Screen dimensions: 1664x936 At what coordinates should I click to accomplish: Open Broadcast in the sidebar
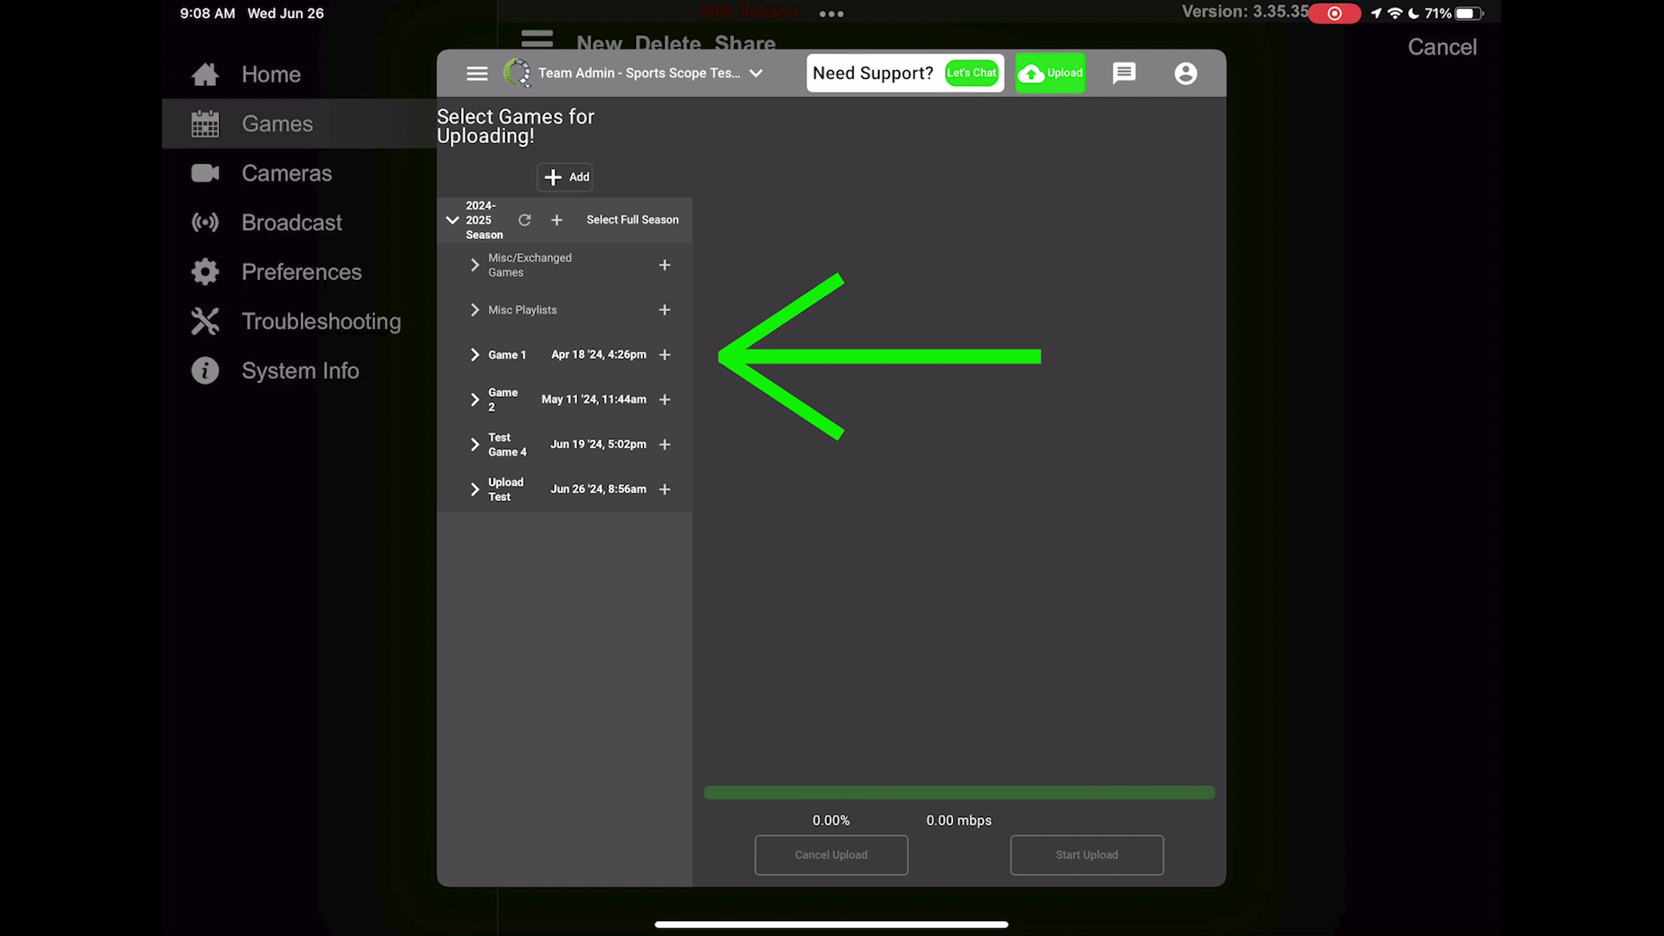click(299, 223)
